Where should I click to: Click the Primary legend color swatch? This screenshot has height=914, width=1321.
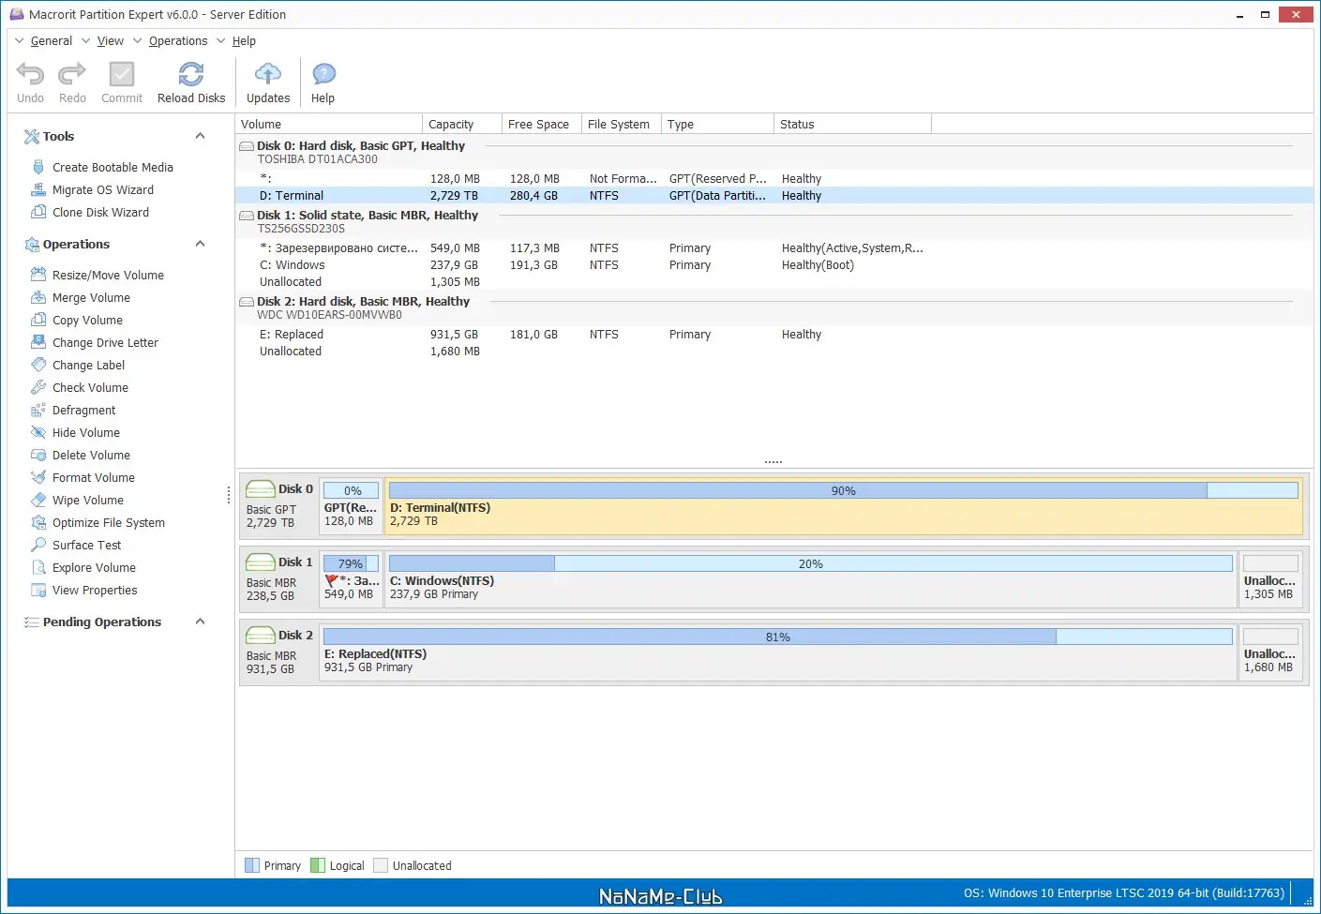[251, 864]
